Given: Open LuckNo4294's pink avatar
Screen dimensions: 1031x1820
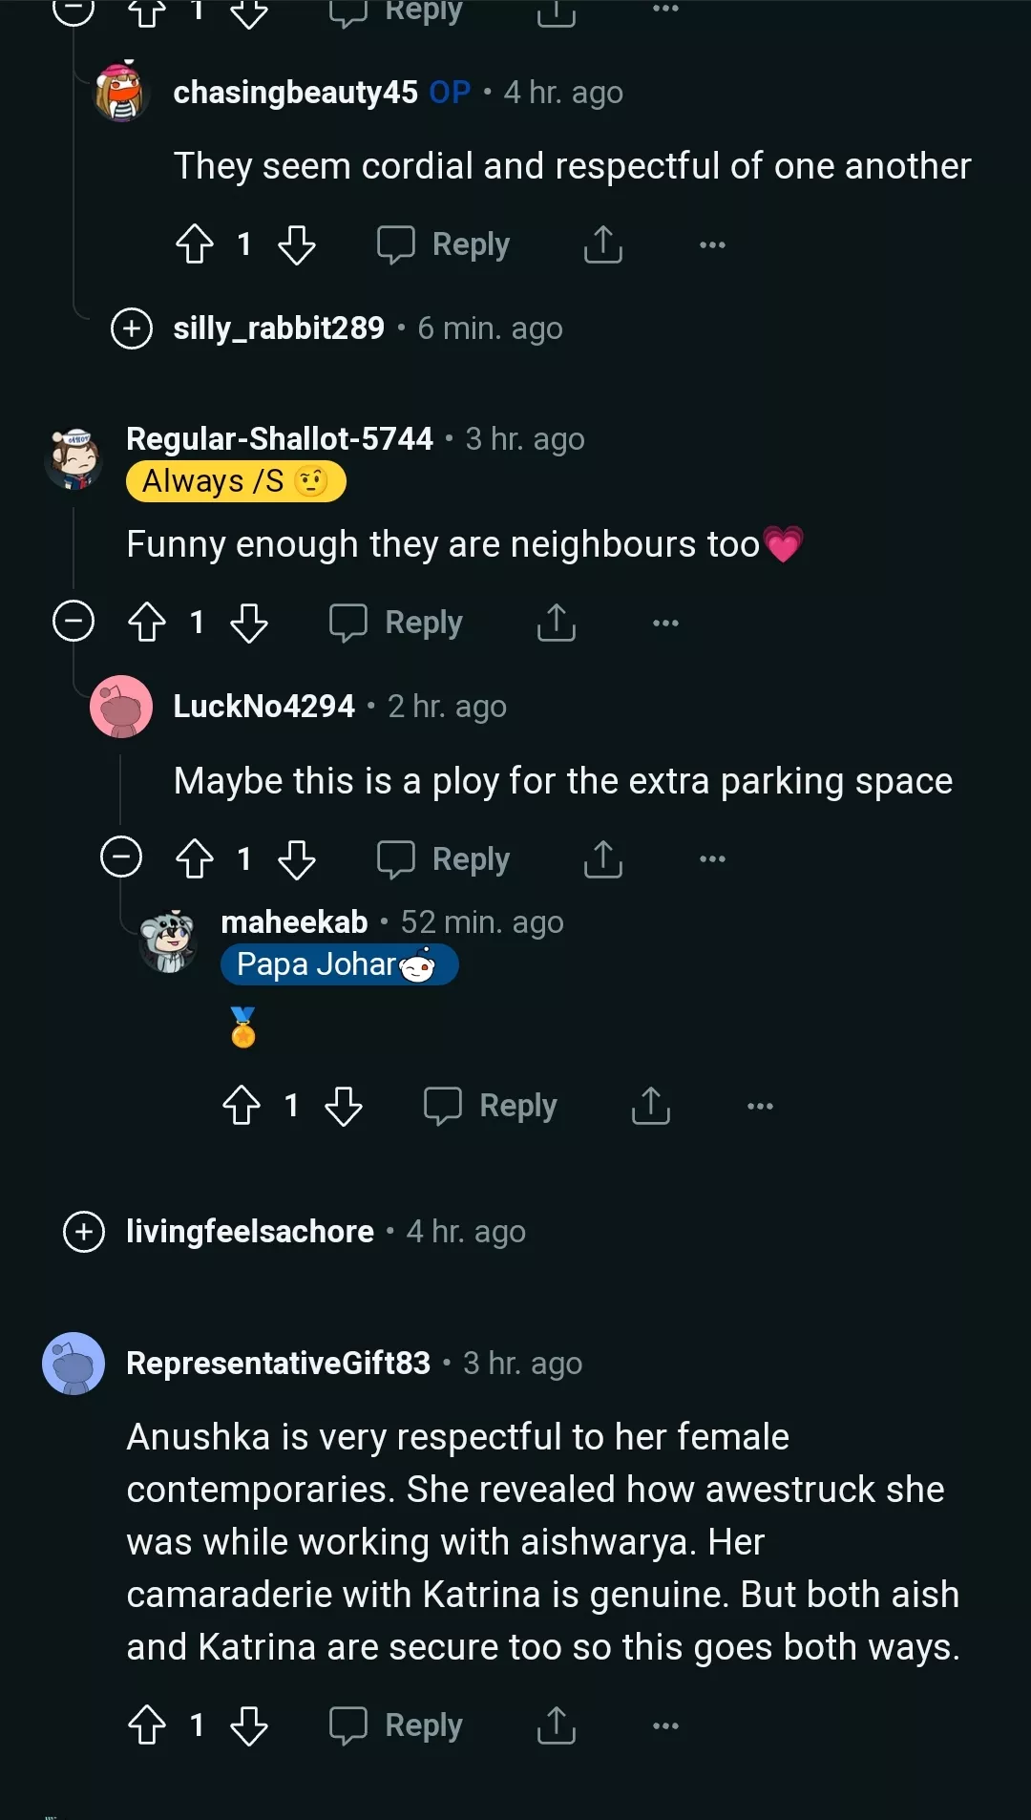Looking at the screenshot, I should click(x=121, y=708).
